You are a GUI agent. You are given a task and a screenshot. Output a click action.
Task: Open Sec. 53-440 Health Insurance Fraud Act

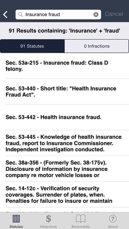pos(64,92)
